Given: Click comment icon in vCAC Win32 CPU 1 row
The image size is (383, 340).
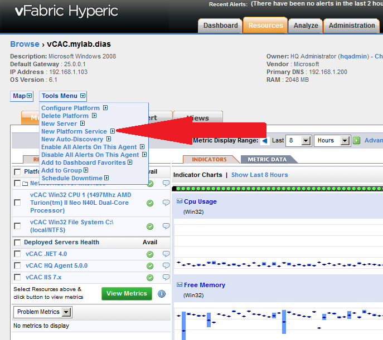Looking at the screenshot, I should click(x=166, y=203).
